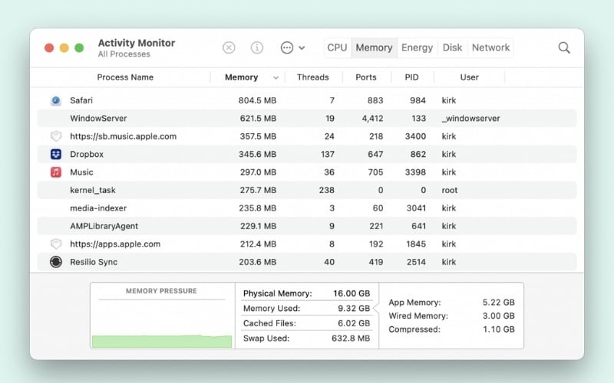The image size is (614, 383).
Task: Minimize the window with yellow button
Action: pos(64,47)
